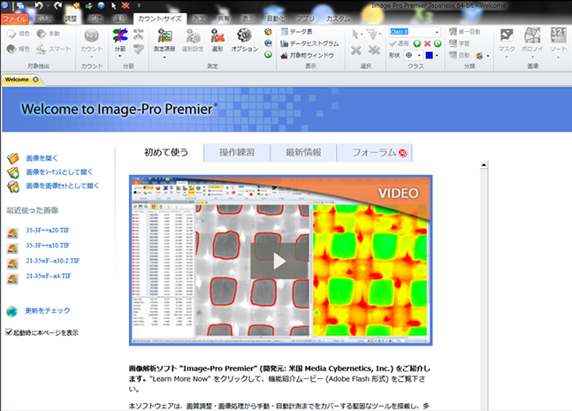
Task: Open the 操作練習 tab on welcome page
Action: [x=237, y=152]
